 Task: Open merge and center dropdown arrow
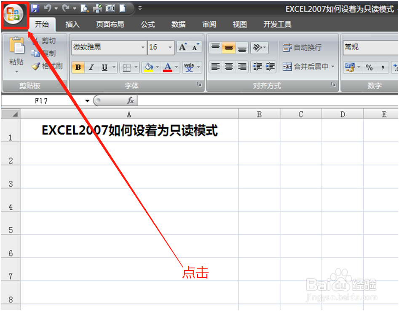pyautogui.click(x=332, y=67)
